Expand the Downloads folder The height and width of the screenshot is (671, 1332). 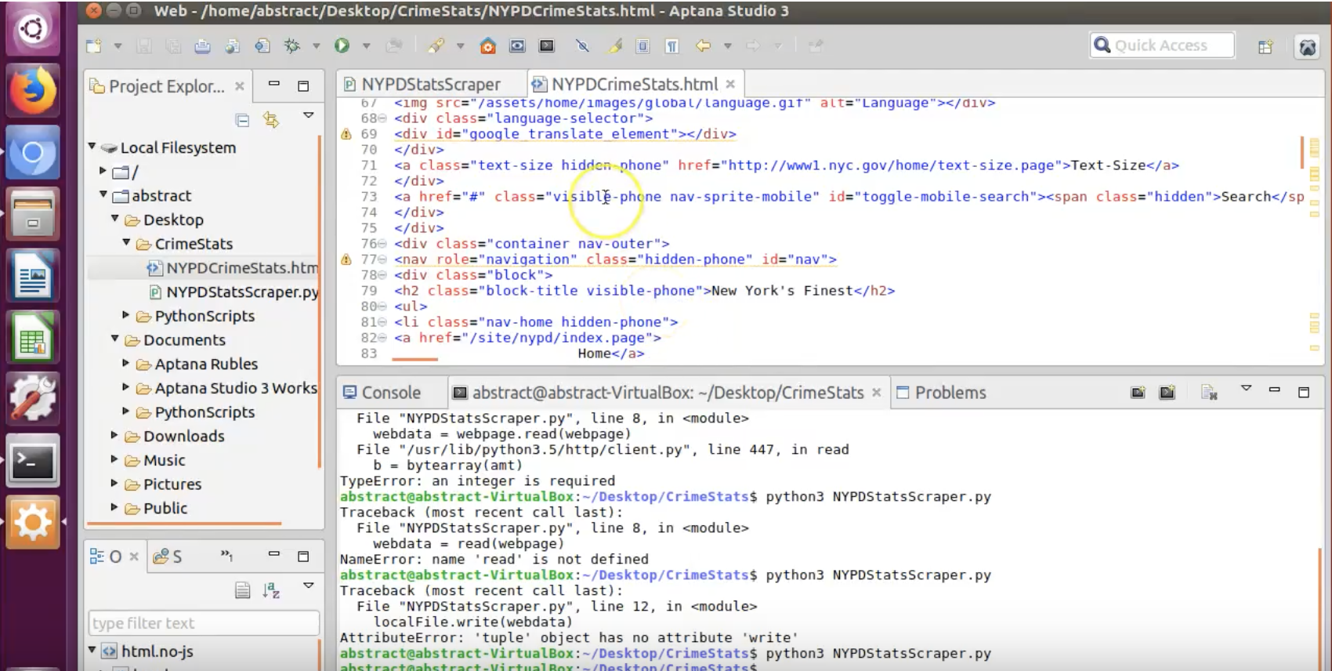(114, 436)
